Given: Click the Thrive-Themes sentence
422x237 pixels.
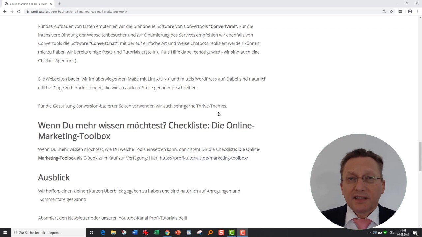Looking at the screenshot, I should (133, 106).
